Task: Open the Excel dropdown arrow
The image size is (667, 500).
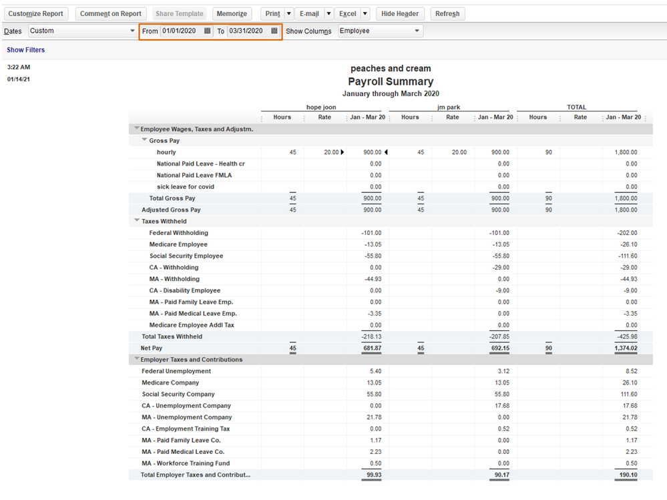Action: (365, 13)
